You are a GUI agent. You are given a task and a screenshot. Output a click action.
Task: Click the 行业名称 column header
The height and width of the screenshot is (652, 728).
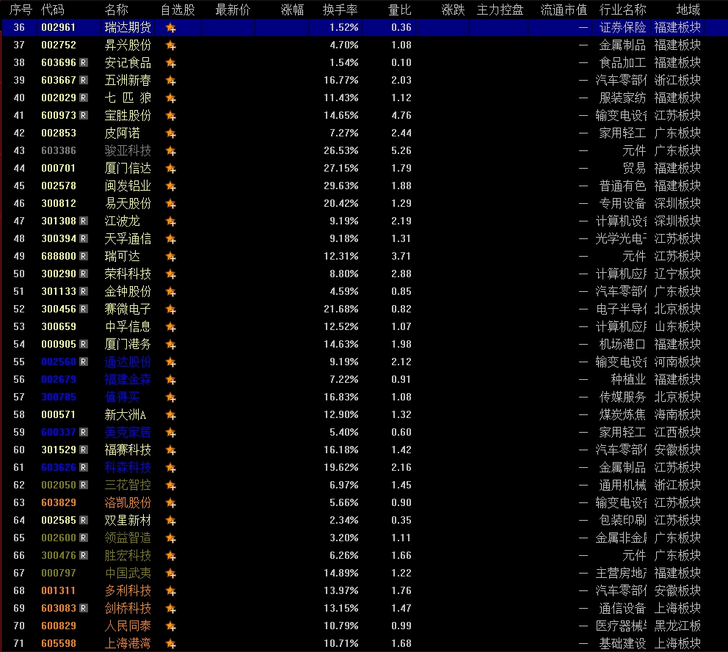[x=622, y=10]
